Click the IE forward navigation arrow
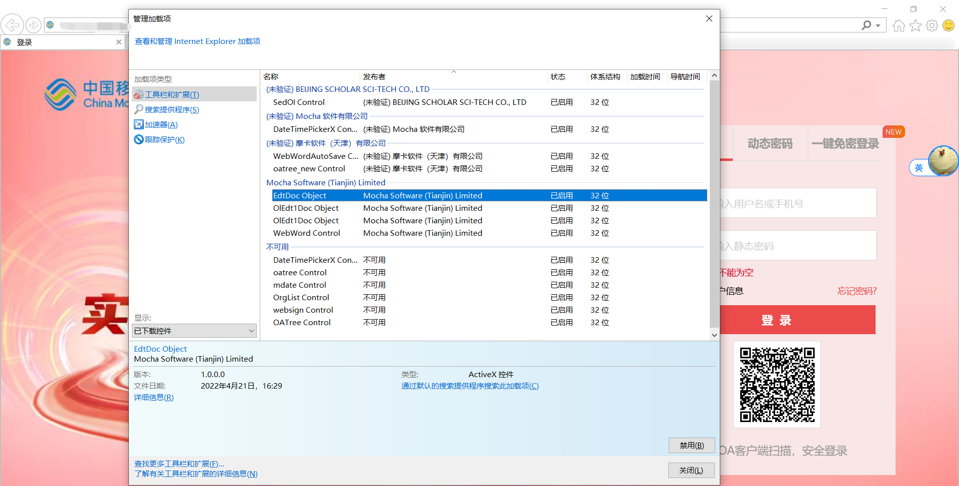This screenshot has height=486, width=959. [x=33, y=24]
